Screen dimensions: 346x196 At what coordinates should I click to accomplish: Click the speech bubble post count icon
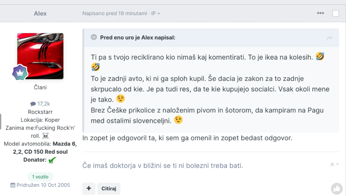(33, 104)
